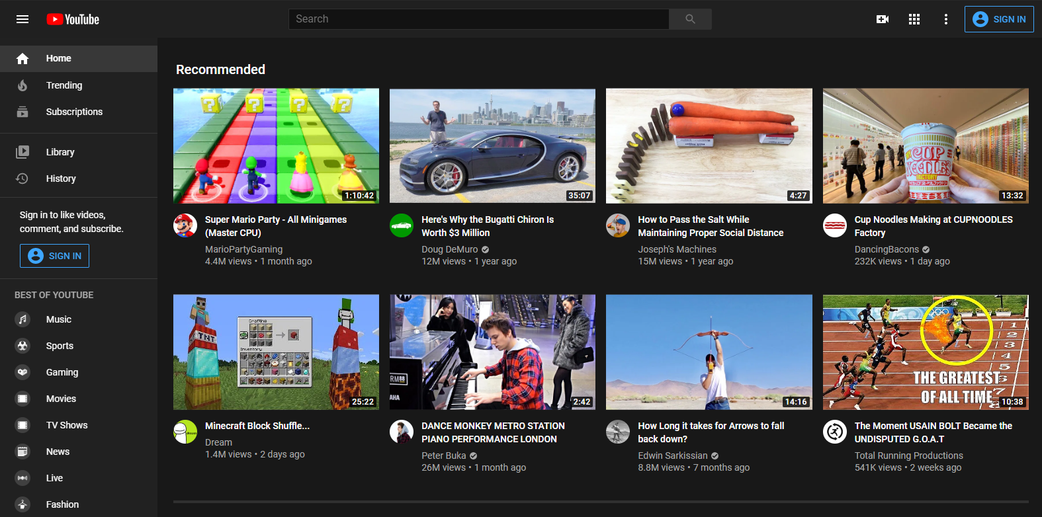Select Gaming under Best of YouTube
The image size is (1042, 517).
click(x=62, y=372)
